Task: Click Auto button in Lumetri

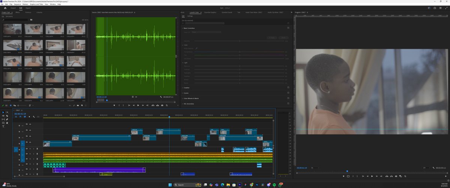Action: [x=272, y=37]
